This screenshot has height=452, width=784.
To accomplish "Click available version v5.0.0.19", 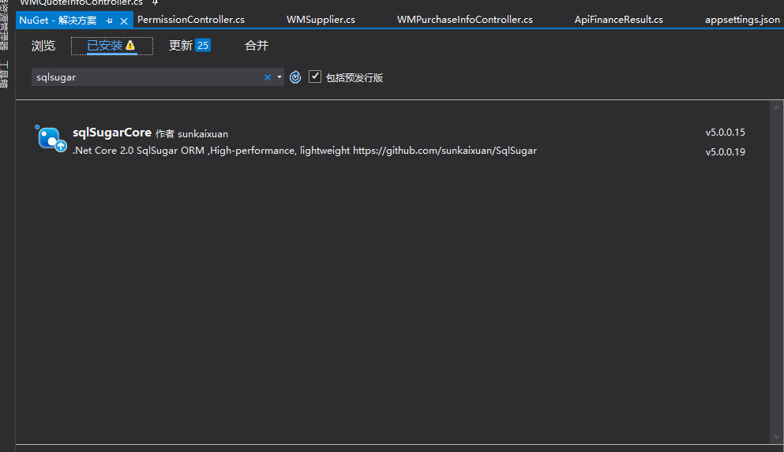I will click(x=725, y=151).
